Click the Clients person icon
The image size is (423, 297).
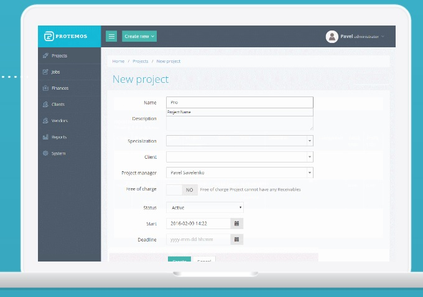[x=45, y=104]
